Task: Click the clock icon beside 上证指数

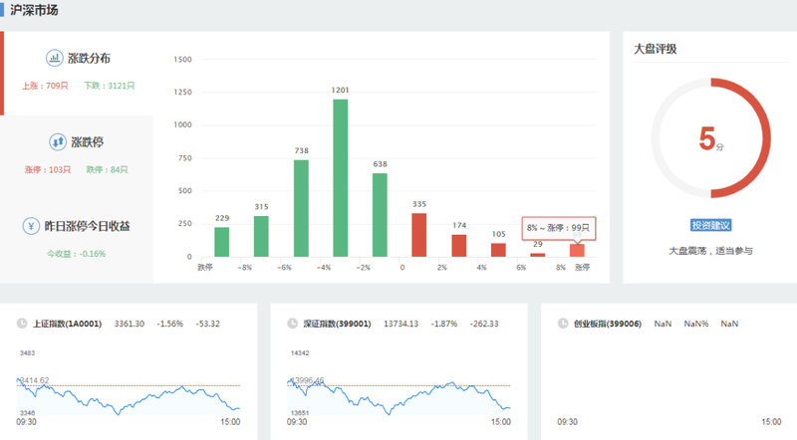Action: [22, 324]
